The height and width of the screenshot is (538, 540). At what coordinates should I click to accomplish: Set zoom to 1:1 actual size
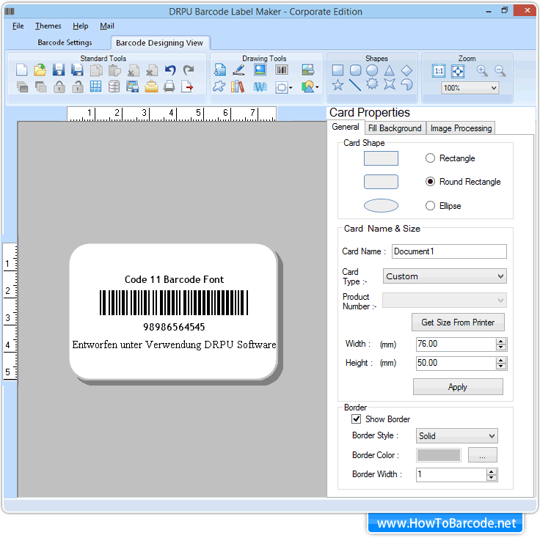tap(439, 71)
